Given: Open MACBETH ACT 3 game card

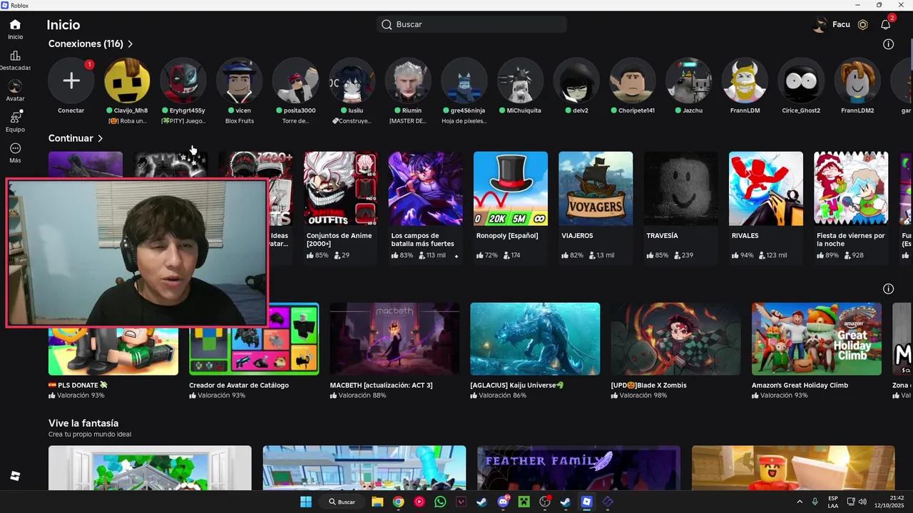Looking at the screenshot, I should (x=394, y=351).
